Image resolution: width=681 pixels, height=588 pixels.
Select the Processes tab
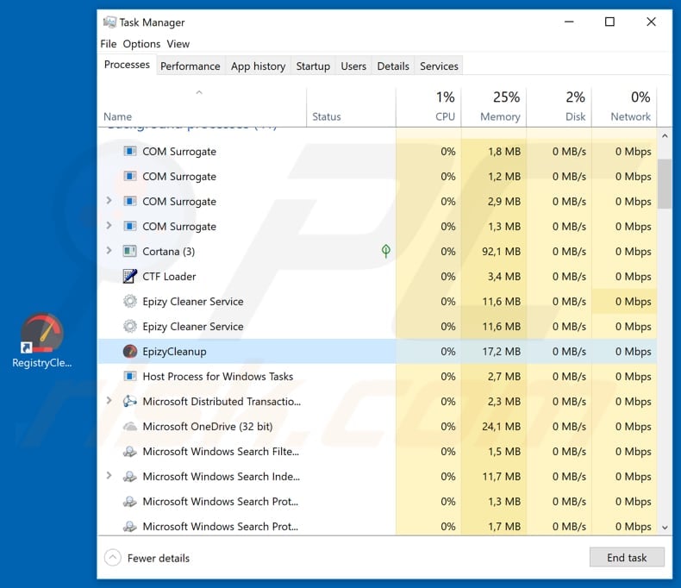[x=127, y=65]
